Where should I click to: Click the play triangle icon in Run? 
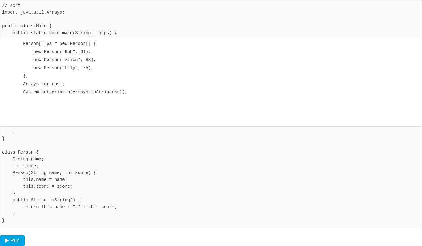(7, 240)
